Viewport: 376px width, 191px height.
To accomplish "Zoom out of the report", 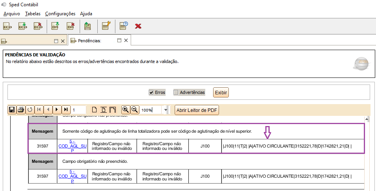I will click(135, 110).
